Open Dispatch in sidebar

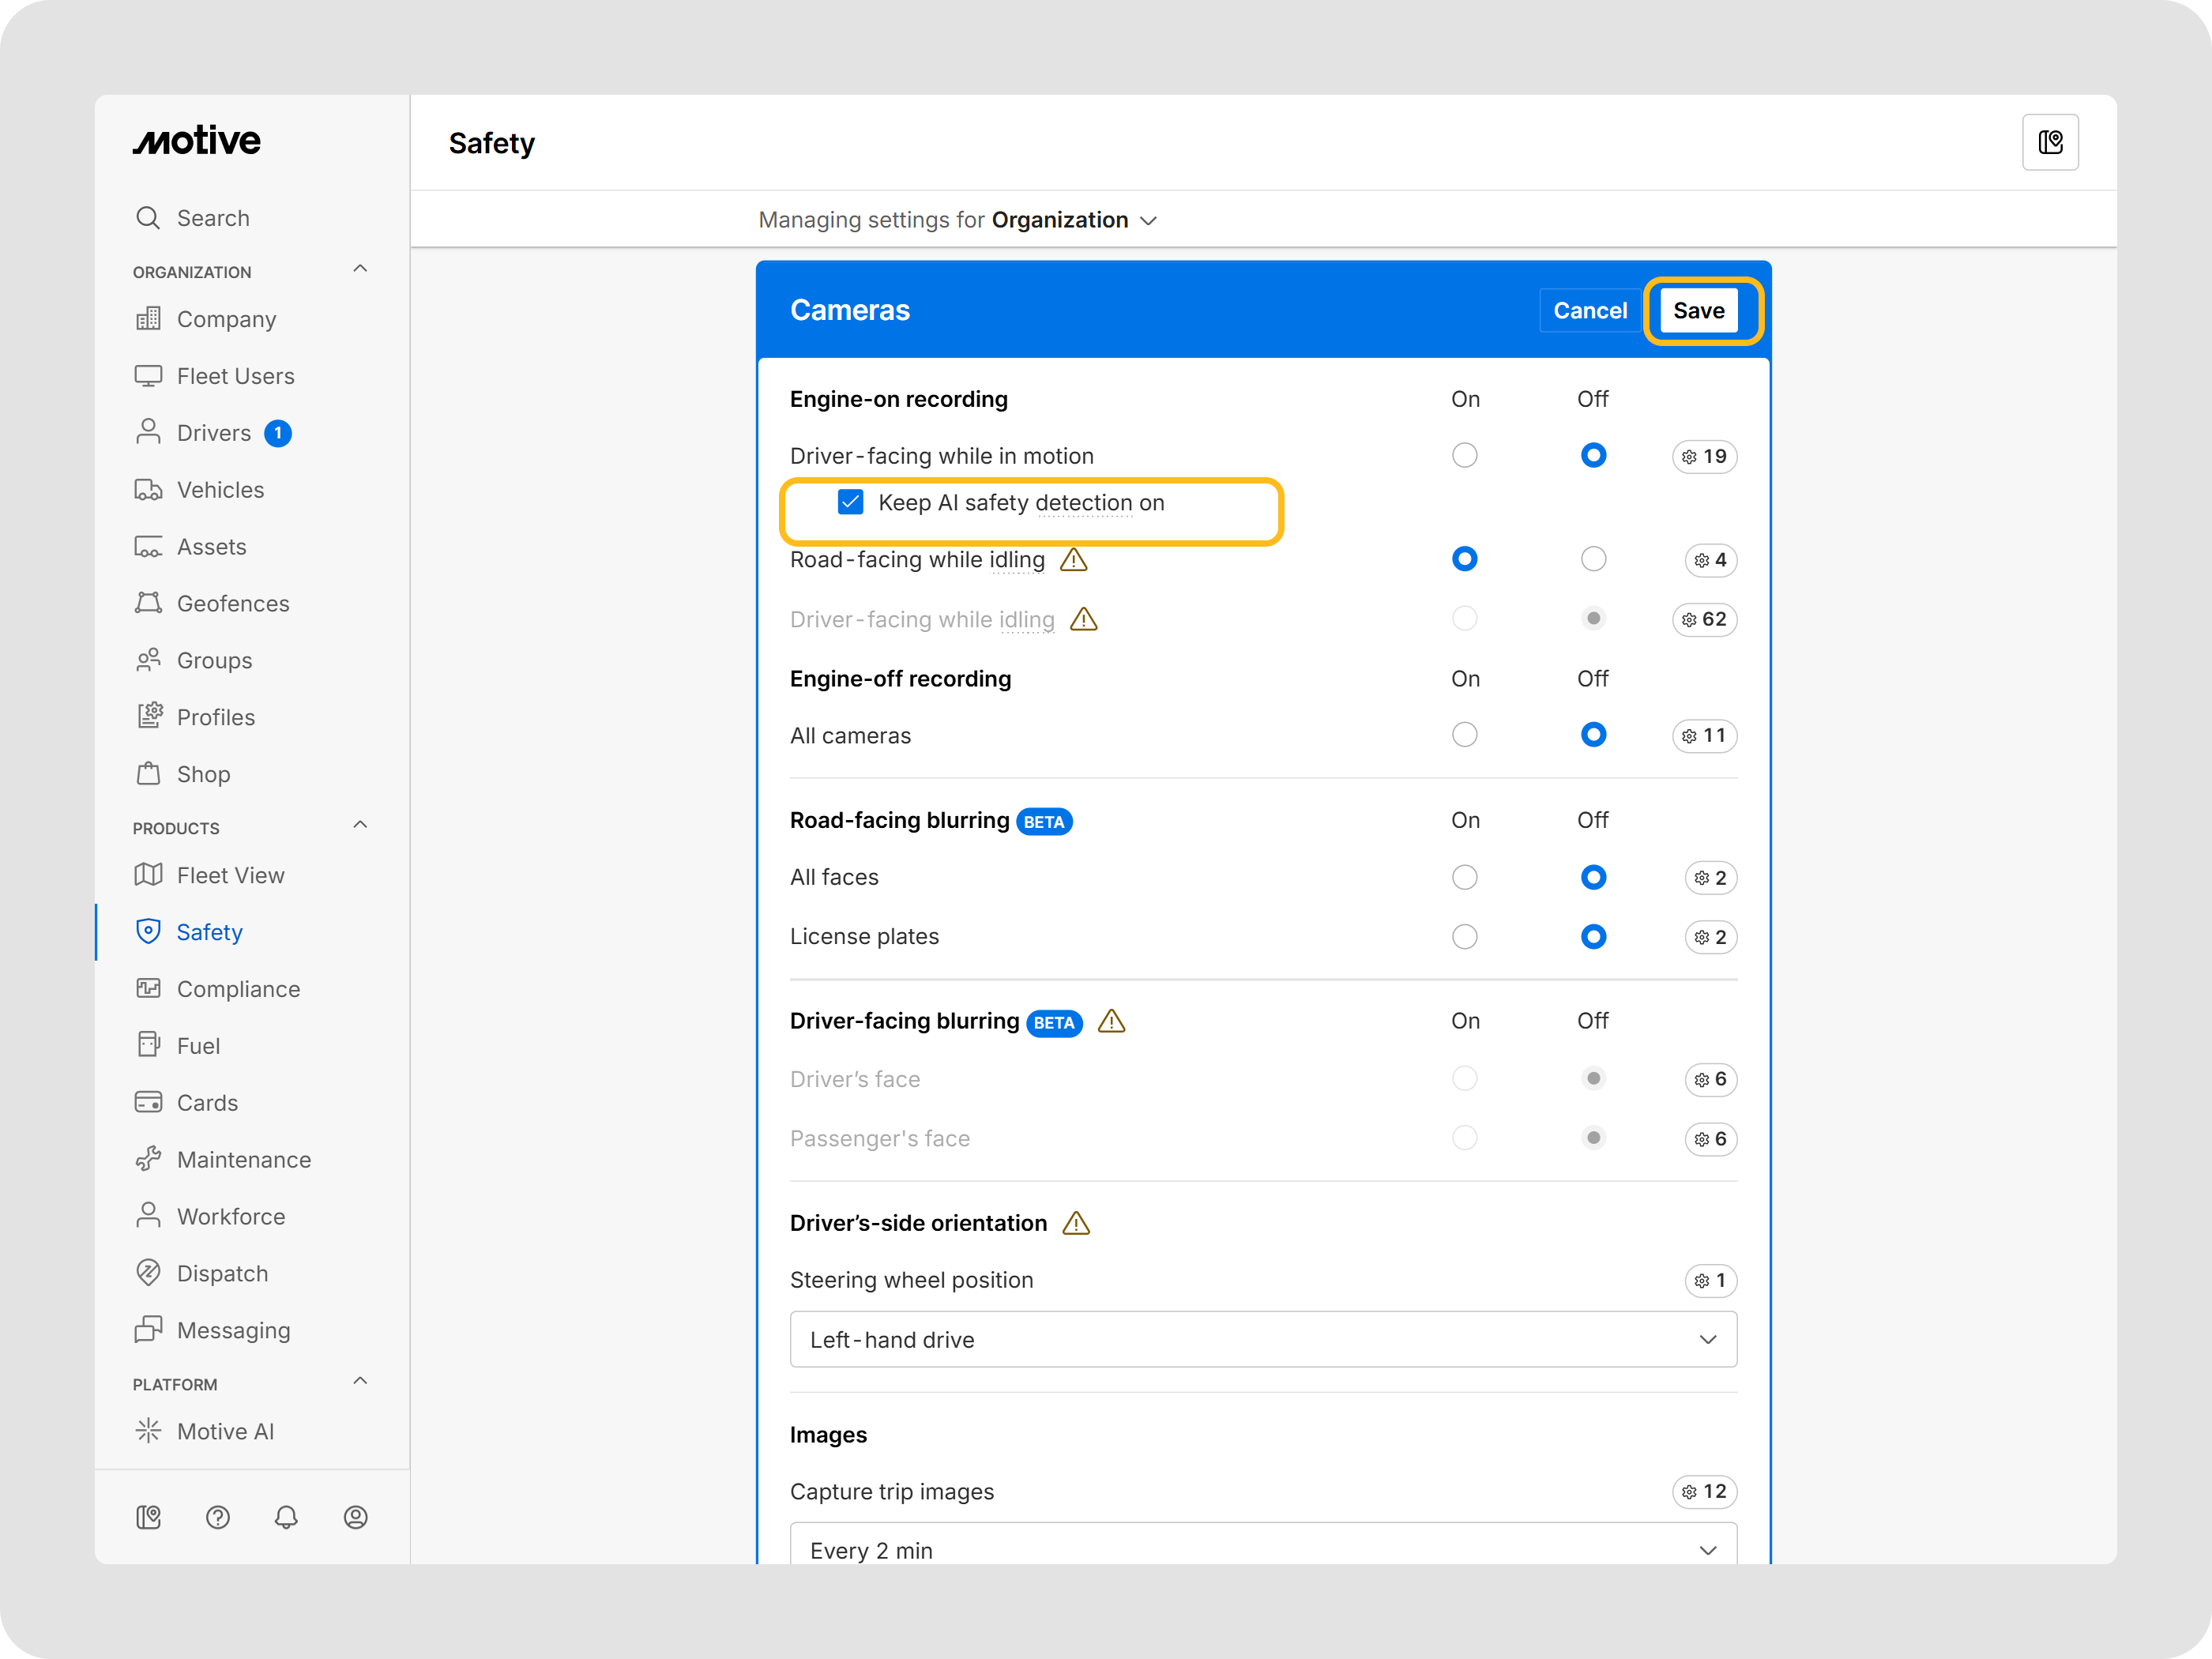(201, 1274)
